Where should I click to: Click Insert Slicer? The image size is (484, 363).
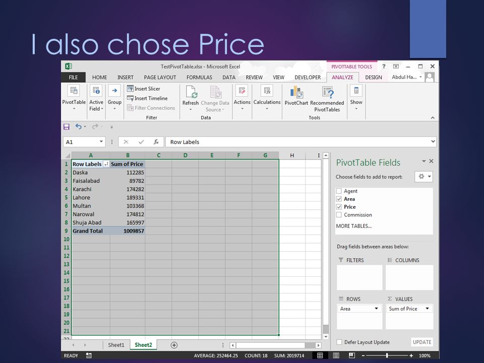click(x=144, y=89)
